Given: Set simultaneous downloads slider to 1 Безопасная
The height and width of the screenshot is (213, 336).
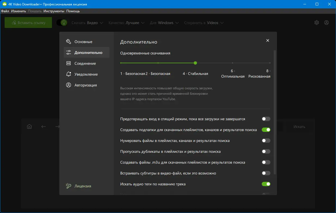Looking at the screenshot, I should tap(121, 63).
